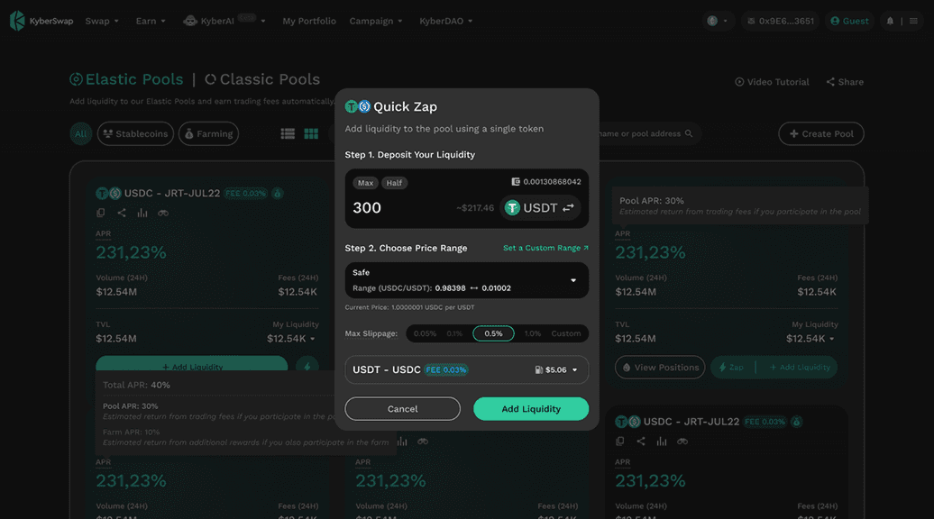934x519 pixels.
Task: Click the Max deposit button
Action: [365, 183]
